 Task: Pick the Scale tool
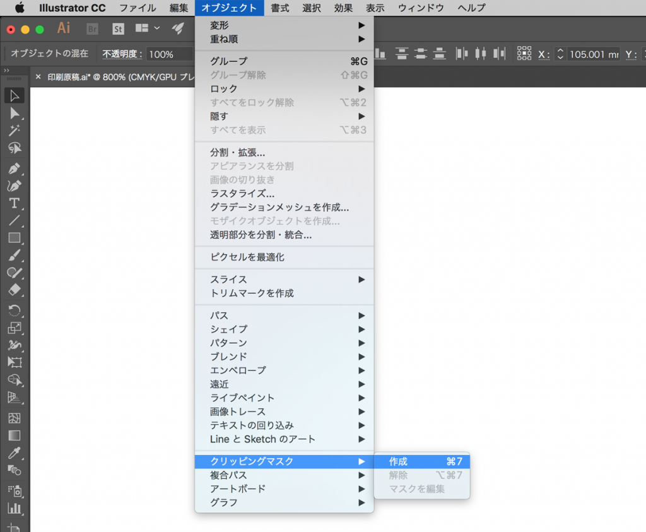pos(15,328)
